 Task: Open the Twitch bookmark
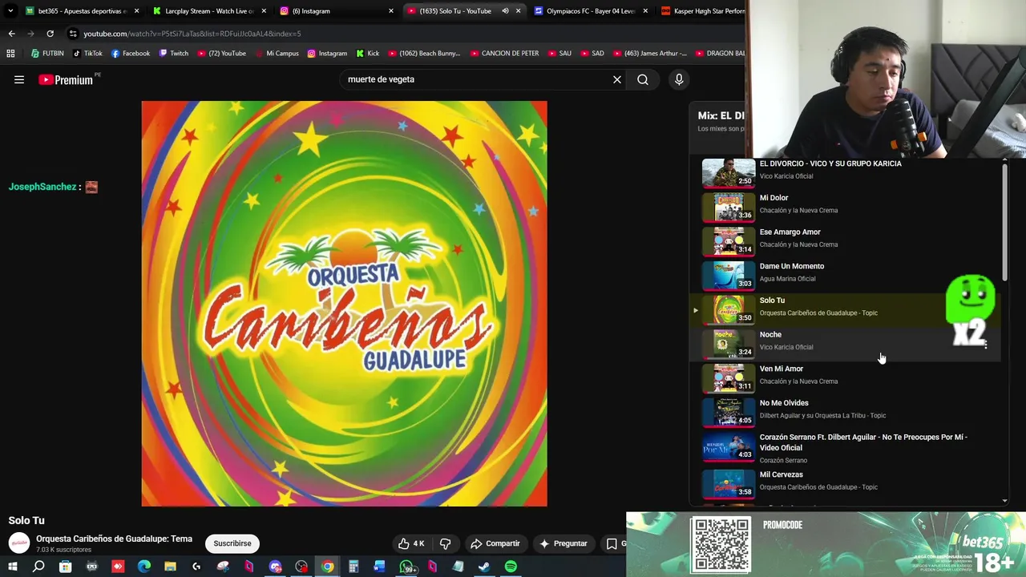pyautogui.click(x=173, y=54)
